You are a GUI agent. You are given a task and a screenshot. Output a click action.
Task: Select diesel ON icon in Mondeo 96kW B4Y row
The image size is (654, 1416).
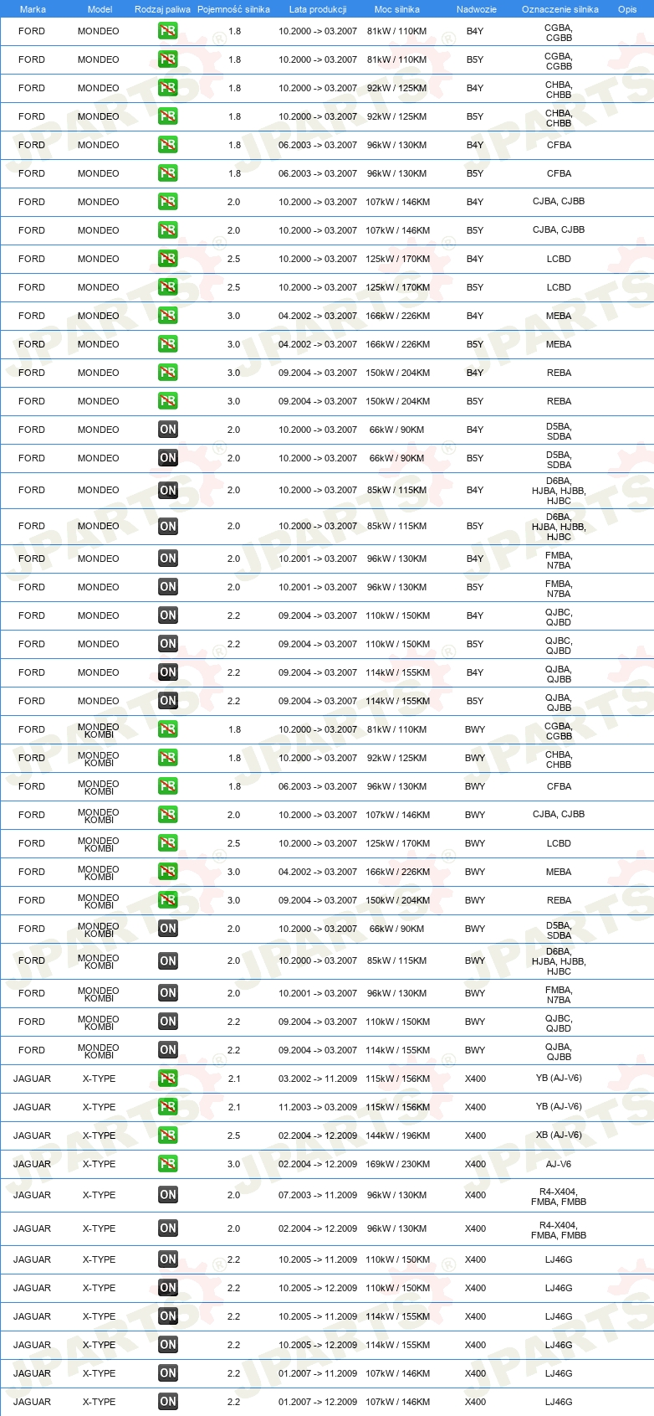click(168, 559)
